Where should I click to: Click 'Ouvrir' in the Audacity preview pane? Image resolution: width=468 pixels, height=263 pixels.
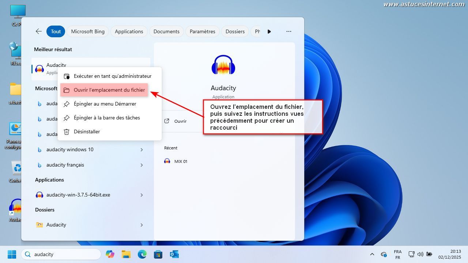click(x=180, y=121)
